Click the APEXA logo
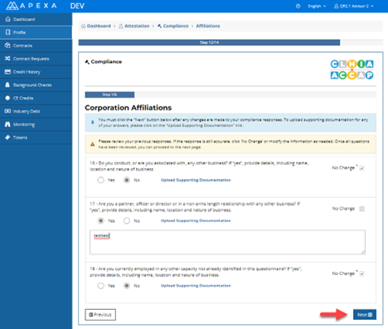388x329 pixels. [32, 6]
